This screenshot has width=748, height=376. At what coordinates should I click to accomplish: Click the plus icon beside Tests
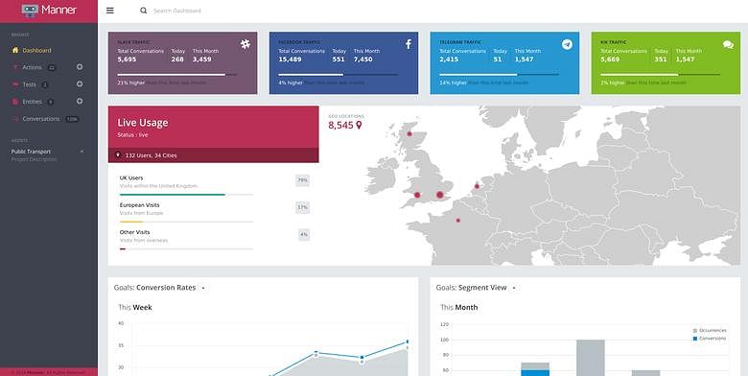(80, 84)
